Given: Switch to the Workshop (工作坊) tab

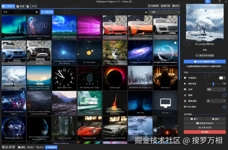Looking at the screenshot, I should coord(31,6).
